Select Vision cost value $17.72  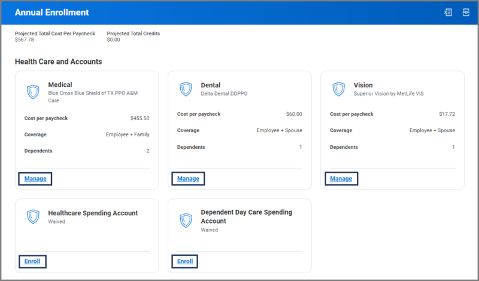click(447, 114)
